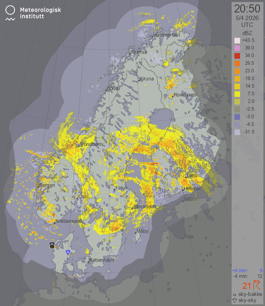Select the >43.5 dBZ color swatch

coord(237,41)
